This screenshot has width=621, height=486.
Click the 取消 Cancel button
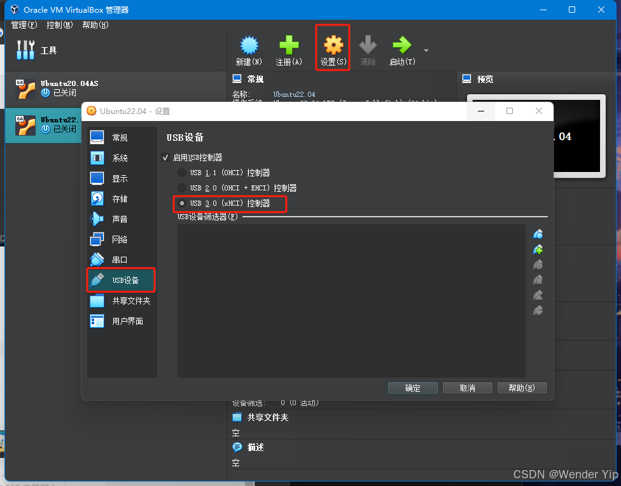click(467, 388)
